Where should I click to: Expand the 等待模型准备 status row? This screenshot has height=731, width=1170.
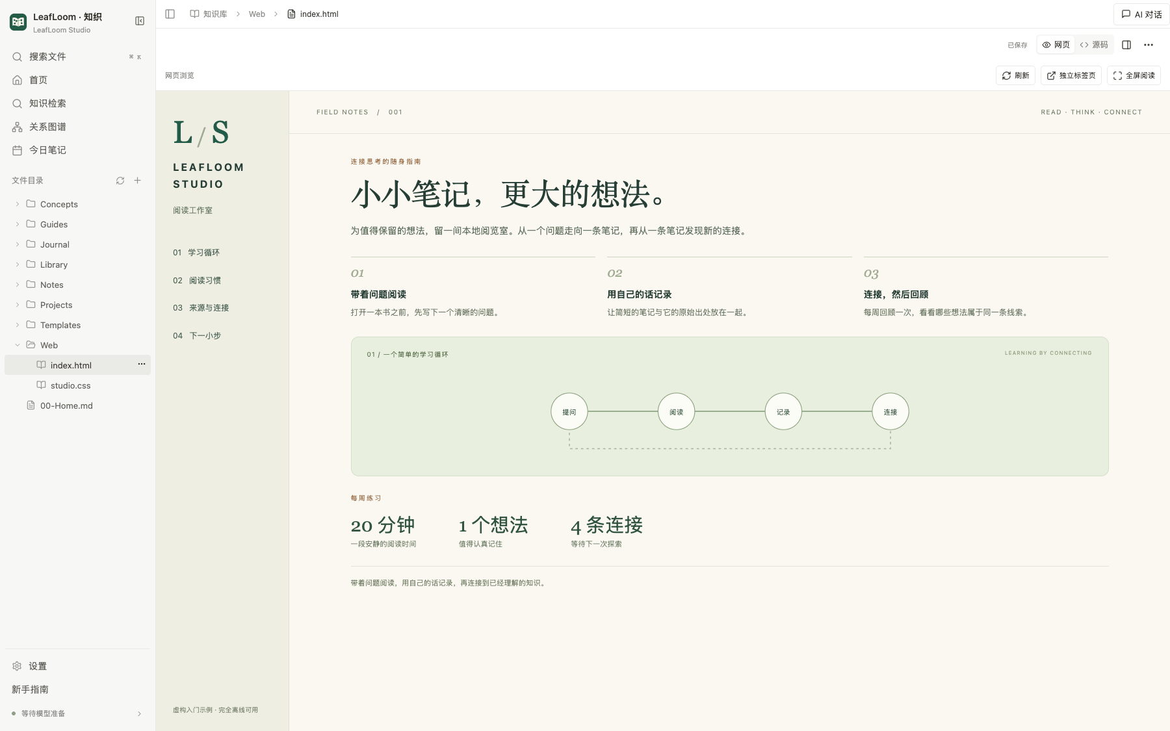77,713
